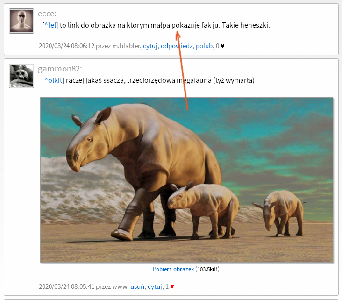Click the 'przez www' text

click(112, 286)
